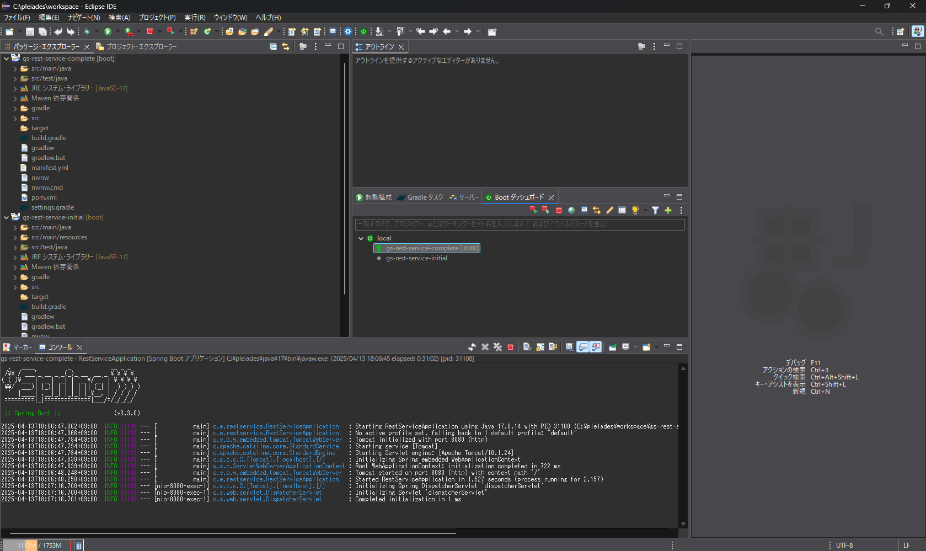
Task: Click the green Boot Dashboard power icon in main toolbar
Action: 363,31
